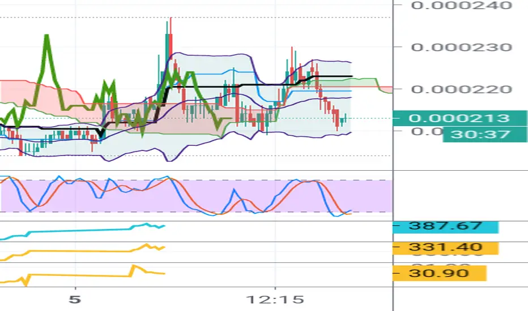Click the 0.000230 price axis label
The width and height of the screenshot is (528, 311).
coord(461,47)
